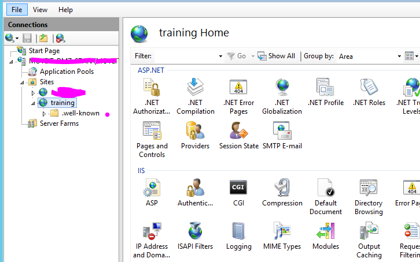Open the MIME Types feature

click(282, 235)
